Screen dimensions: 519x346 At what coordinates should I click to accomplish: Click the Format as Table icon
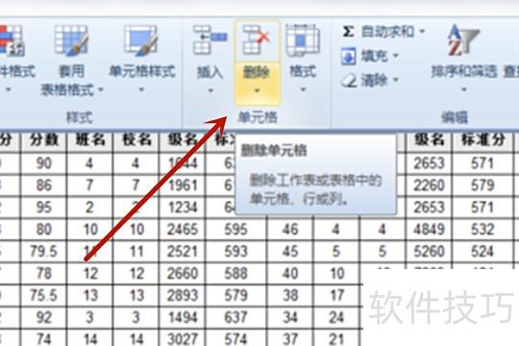coord(71,40)
